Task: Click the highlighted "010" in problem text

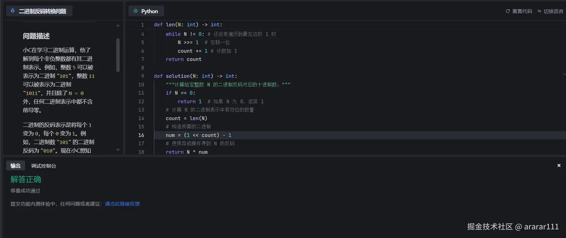Action: (47, 151)
